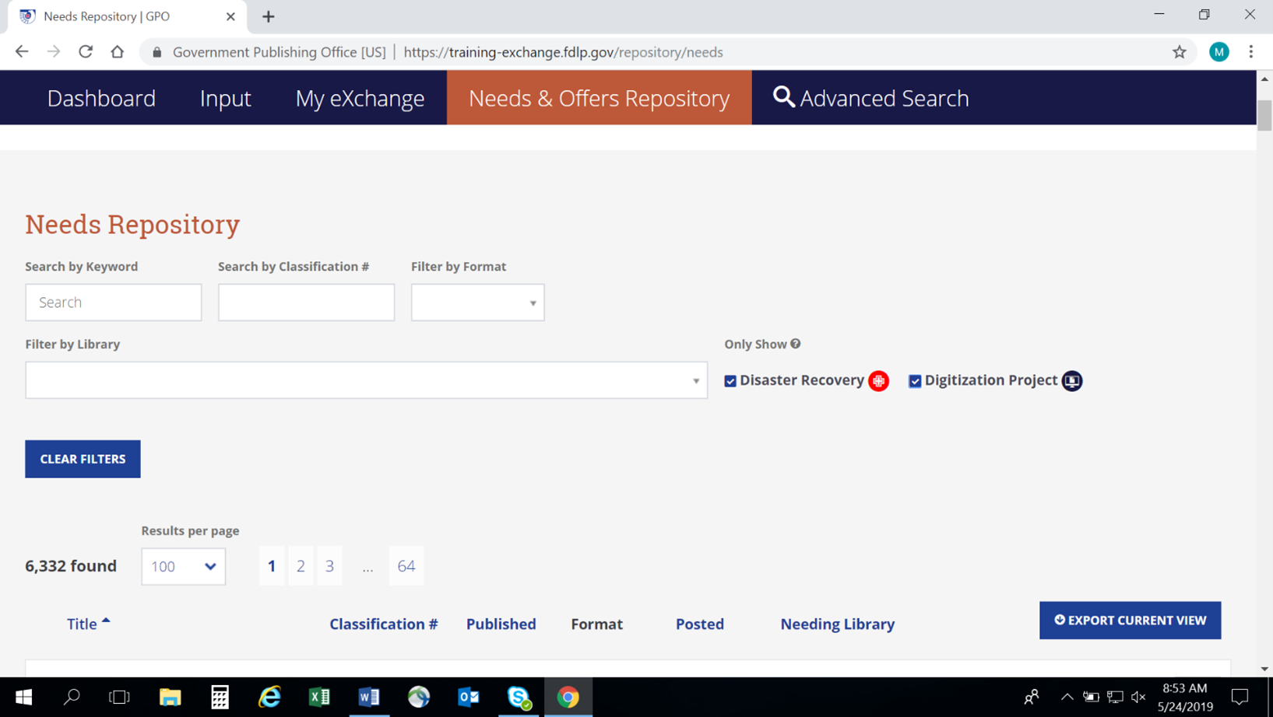This screenshot has width=1273, height=717.
Task: Open the Dashboard menu item
Action: pyautogui.click(x=101, y=98)
